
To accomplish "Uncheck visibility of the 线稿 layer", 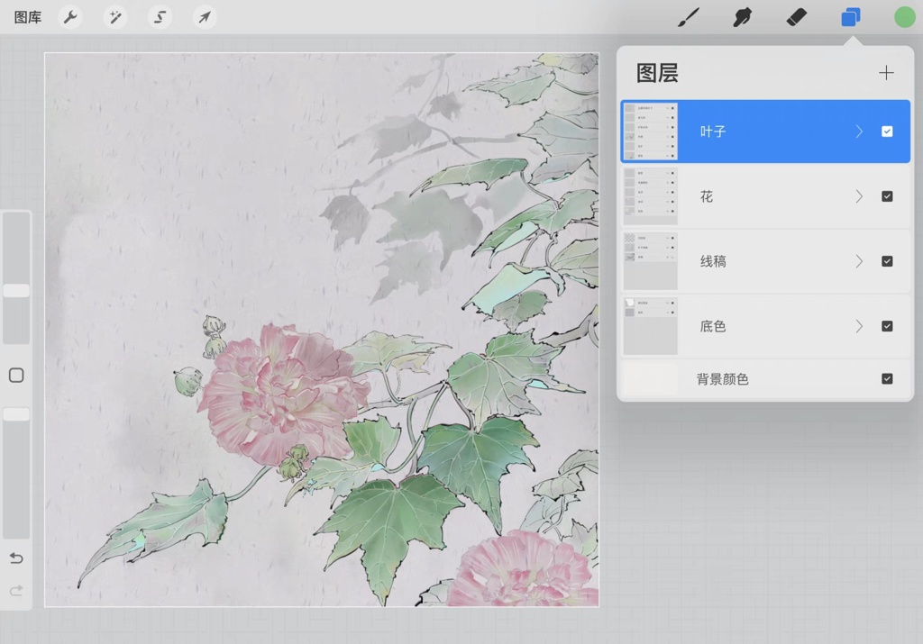I will click(x=886, y=261).
